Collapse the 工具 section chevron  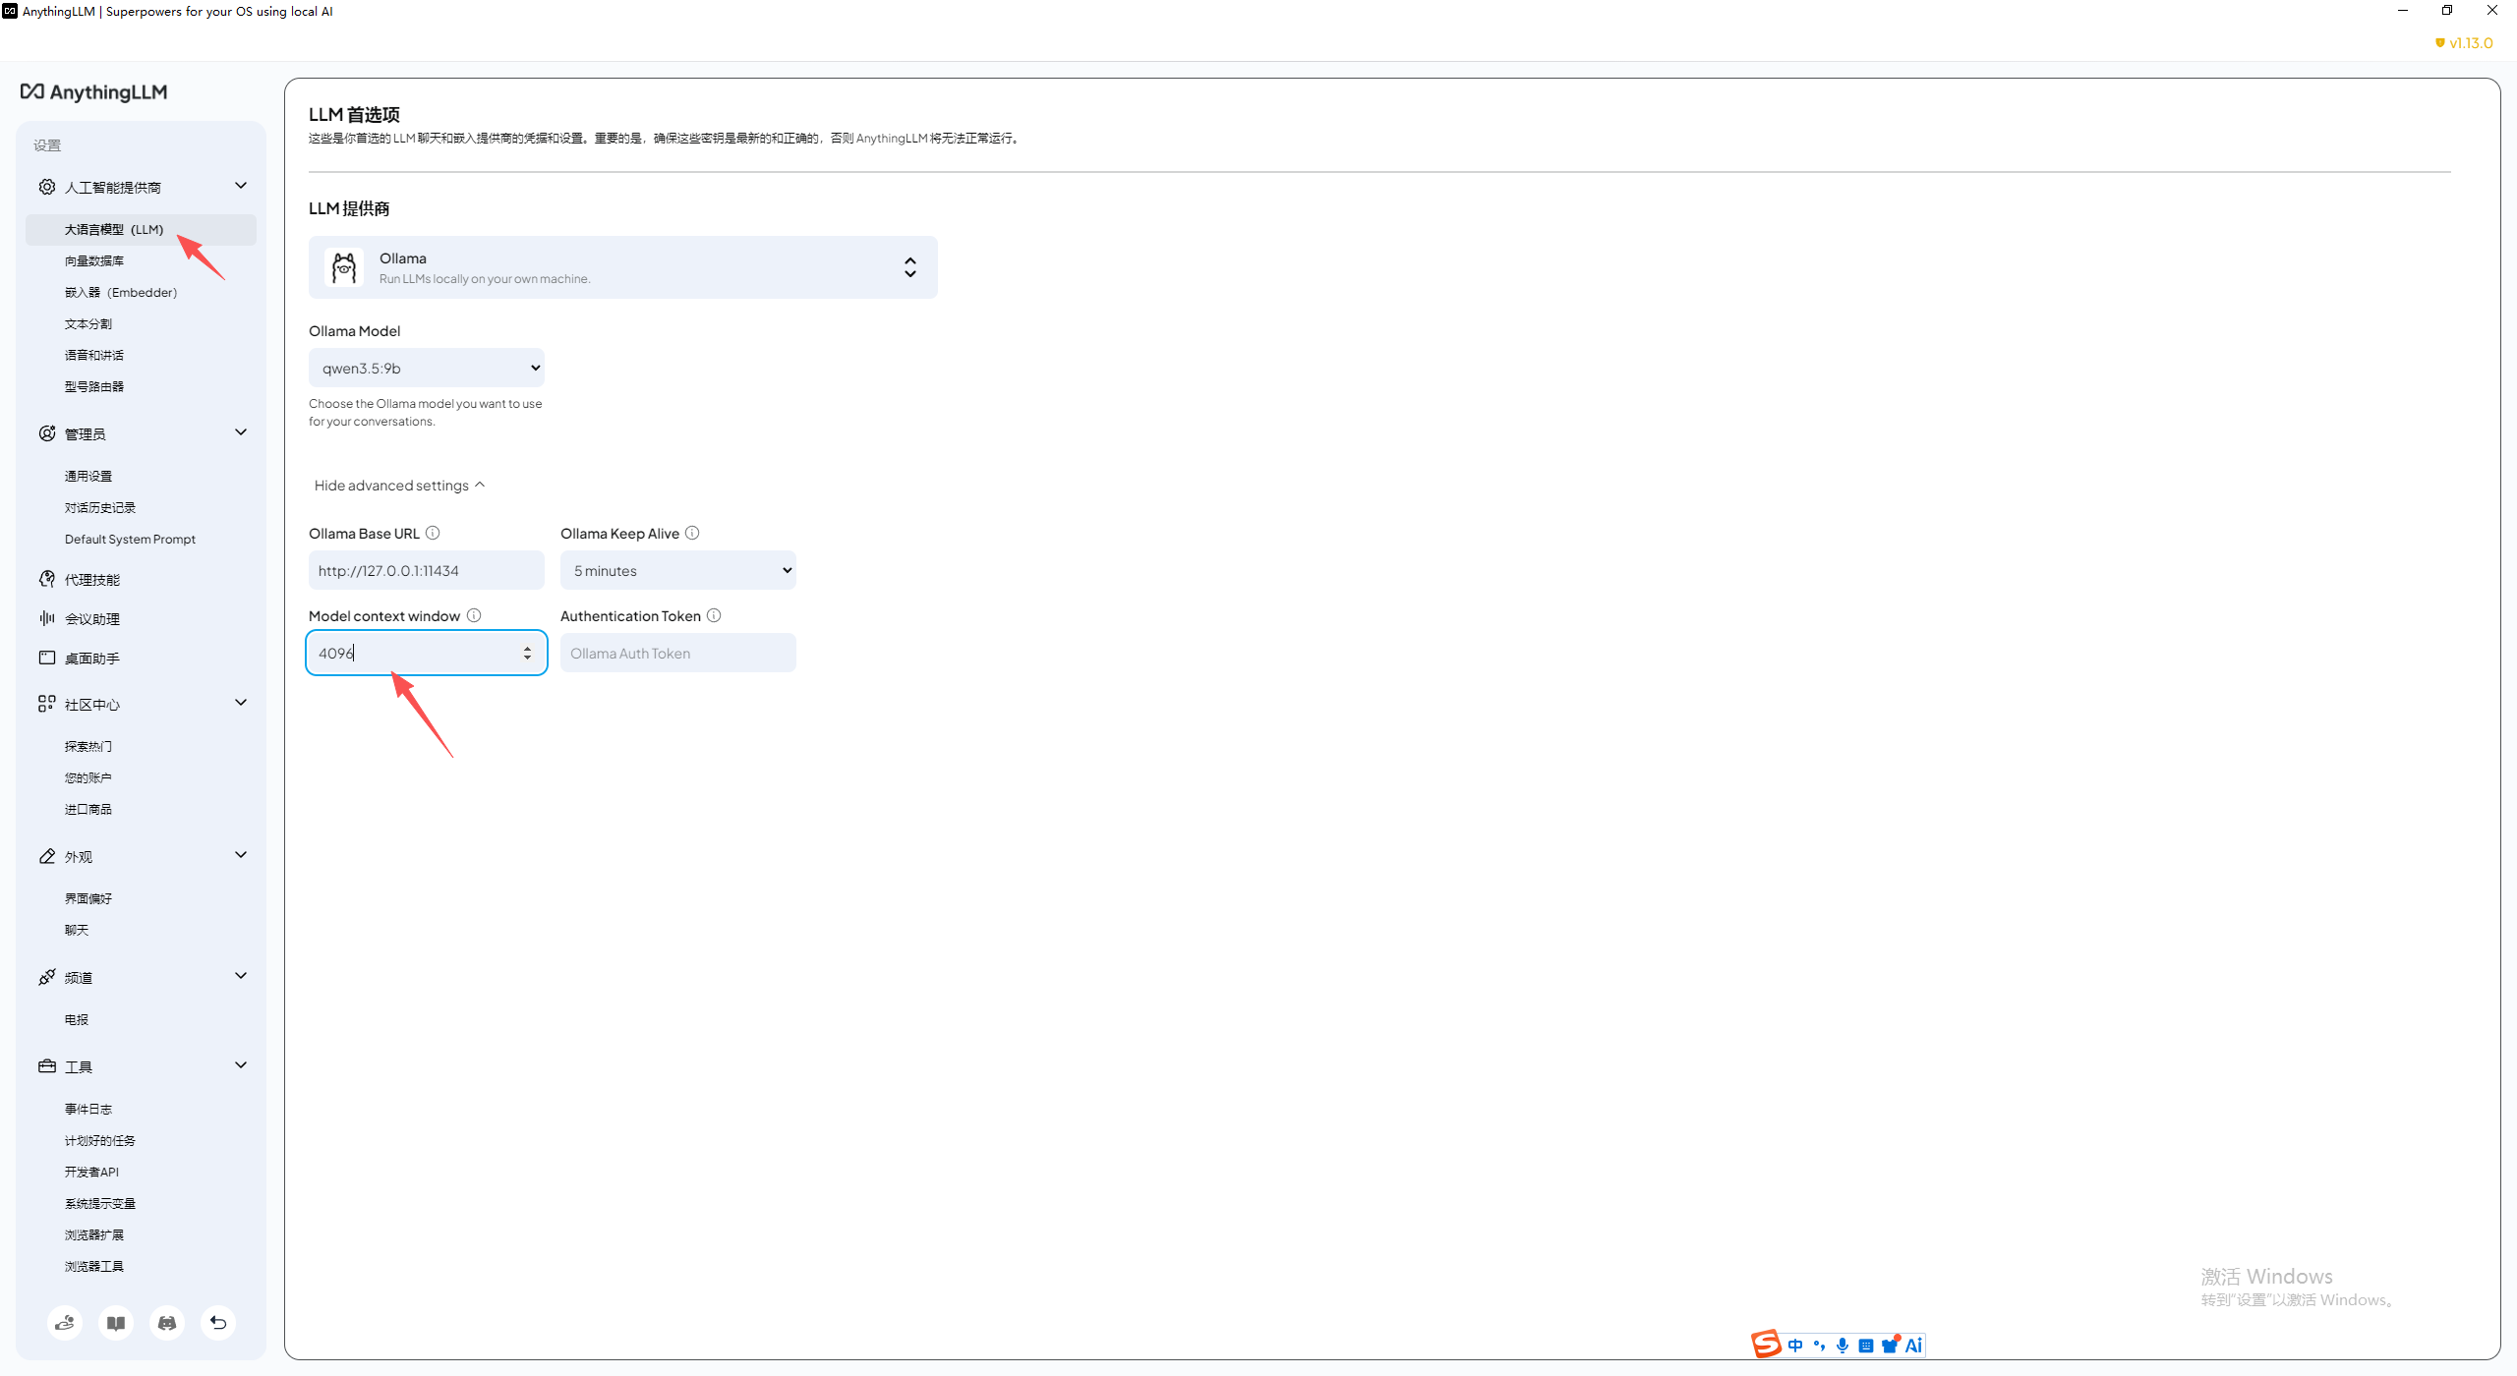pyautogui.click(x=241, y=1065)
